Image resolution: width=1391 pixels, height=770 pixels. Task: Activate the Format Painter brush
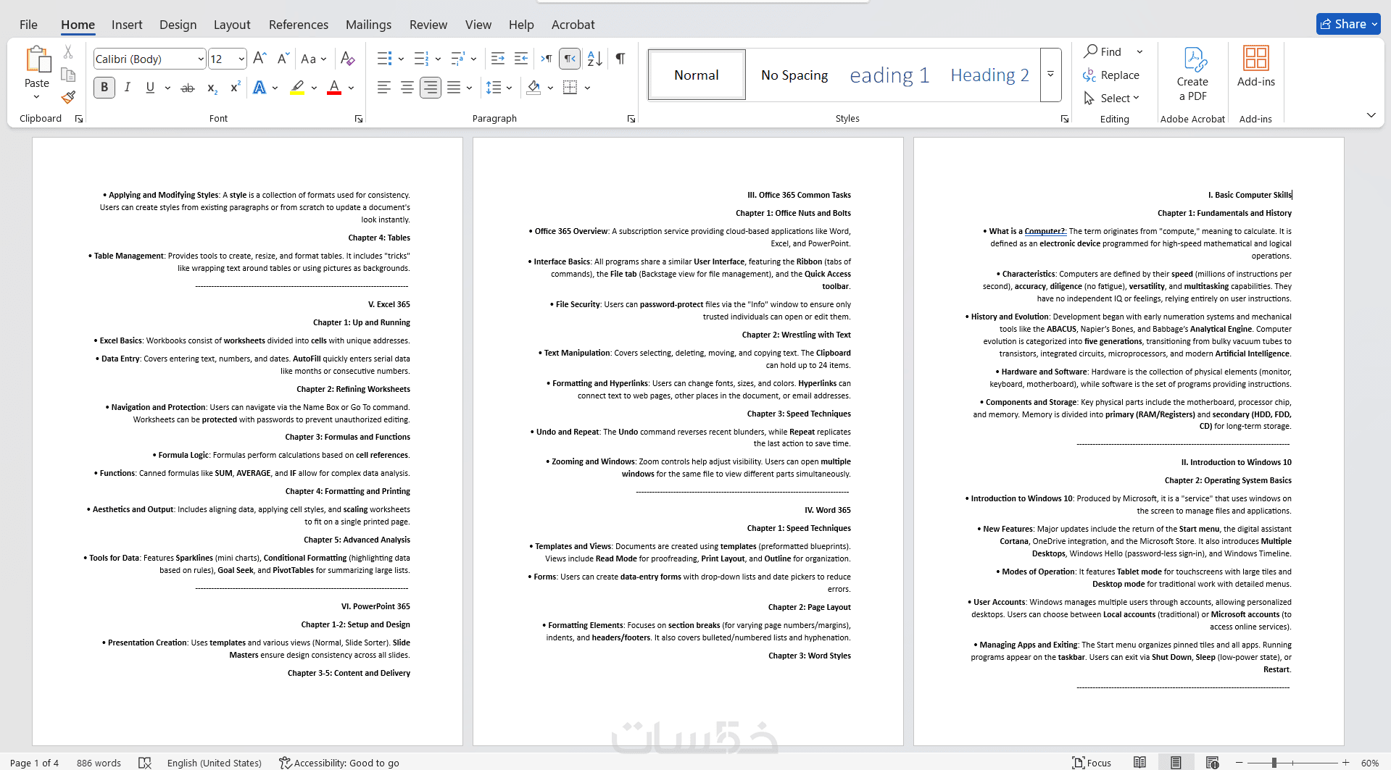click(68, 97)
